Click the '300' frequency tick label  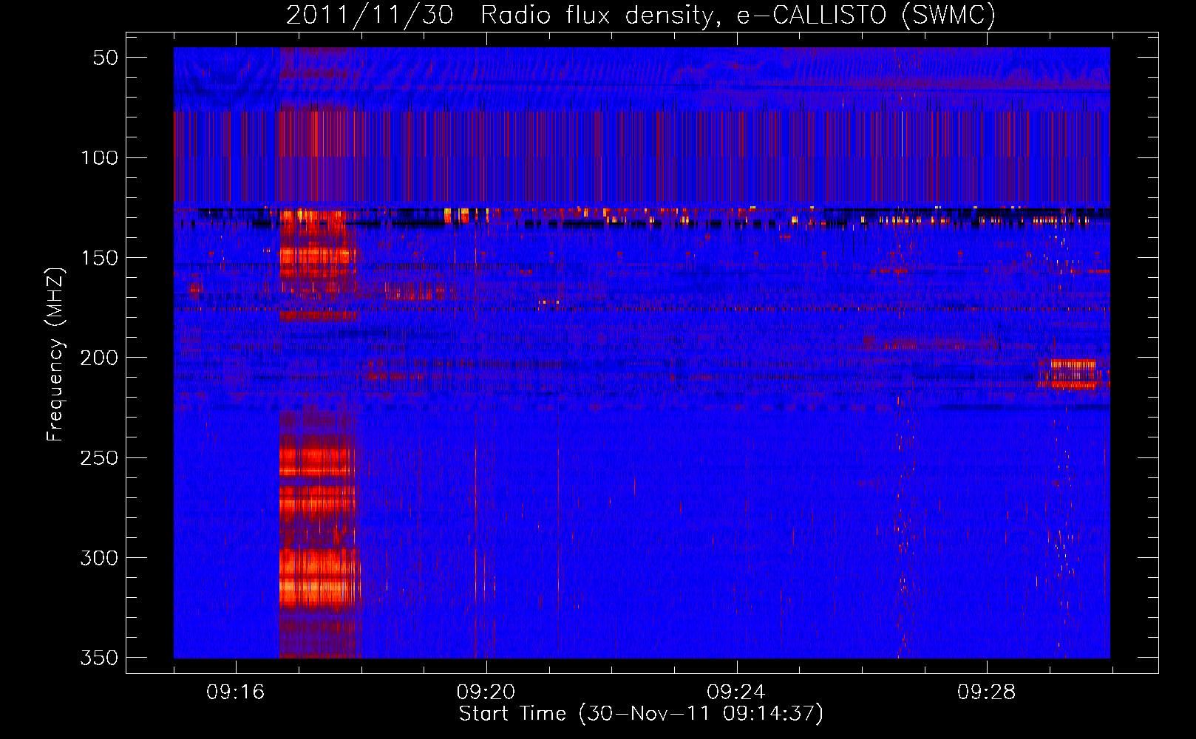(99, 558)
